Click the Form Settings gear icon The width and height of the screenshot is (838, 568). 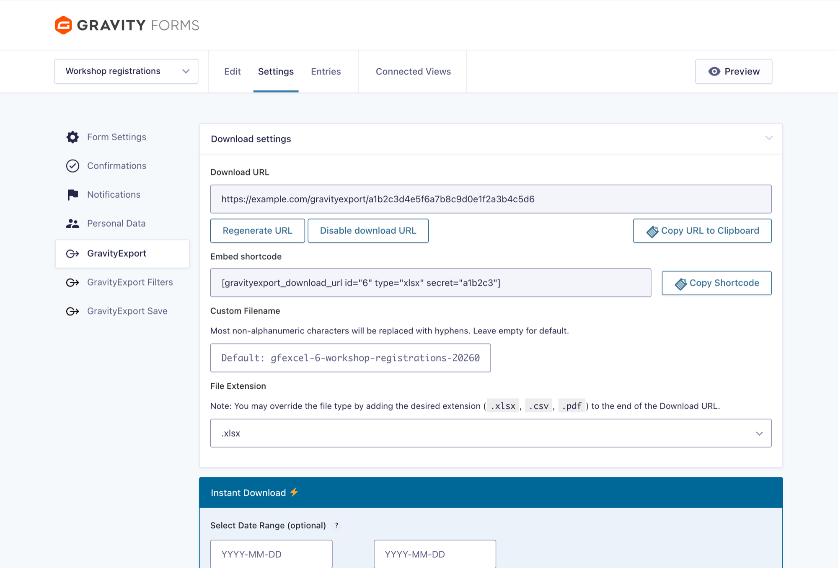click(72, 137)
